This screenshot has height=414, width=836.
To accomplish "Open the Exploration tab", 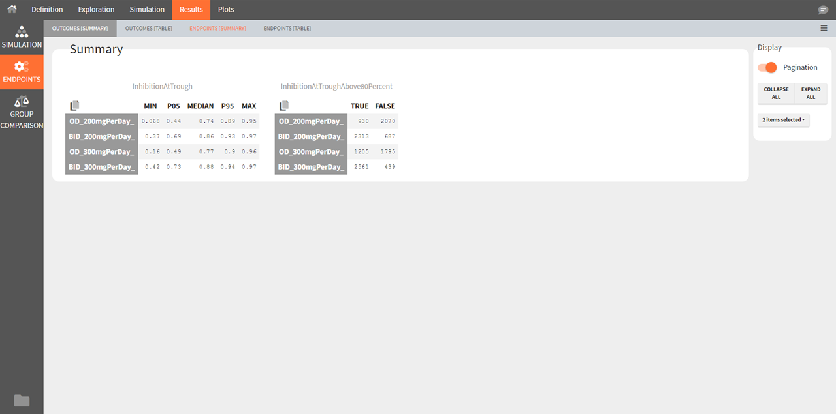I will pyautogui.click(x=96, y=10).
